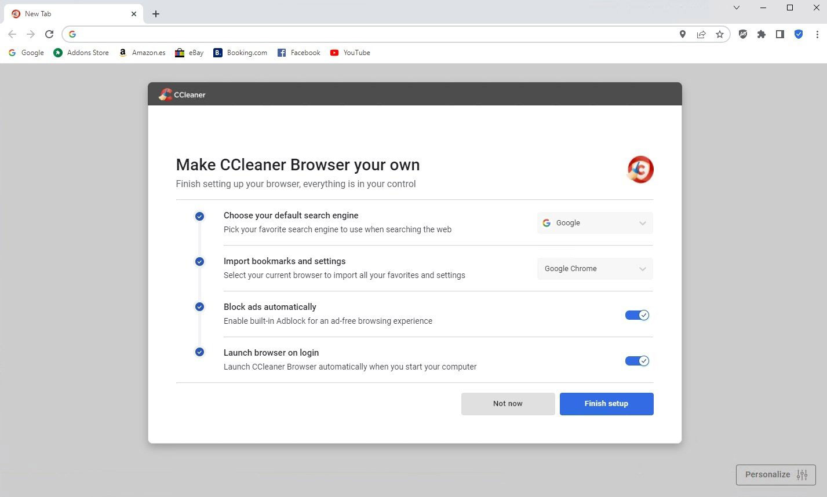The height and width of the screenshot is (497, 827).
Task: Click the block ads step checkmark
Action: (x=199, y=307)
